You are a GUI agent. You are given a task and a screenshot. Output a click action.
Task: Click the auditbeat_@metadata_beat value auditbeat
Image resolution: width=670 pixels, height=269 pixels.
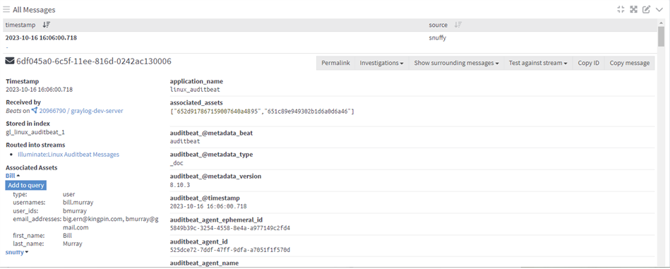point(185,141)
